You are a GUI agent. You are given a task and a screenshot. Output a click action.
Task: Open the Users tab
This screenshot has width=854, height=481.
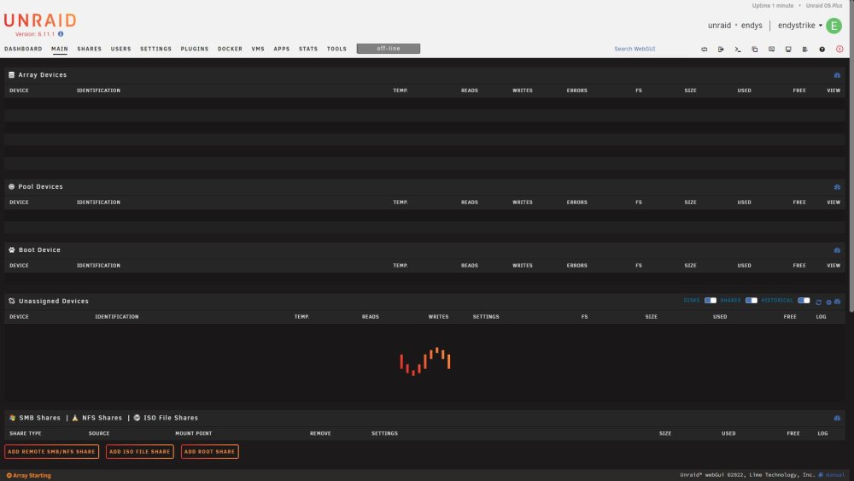coord(121,49)
